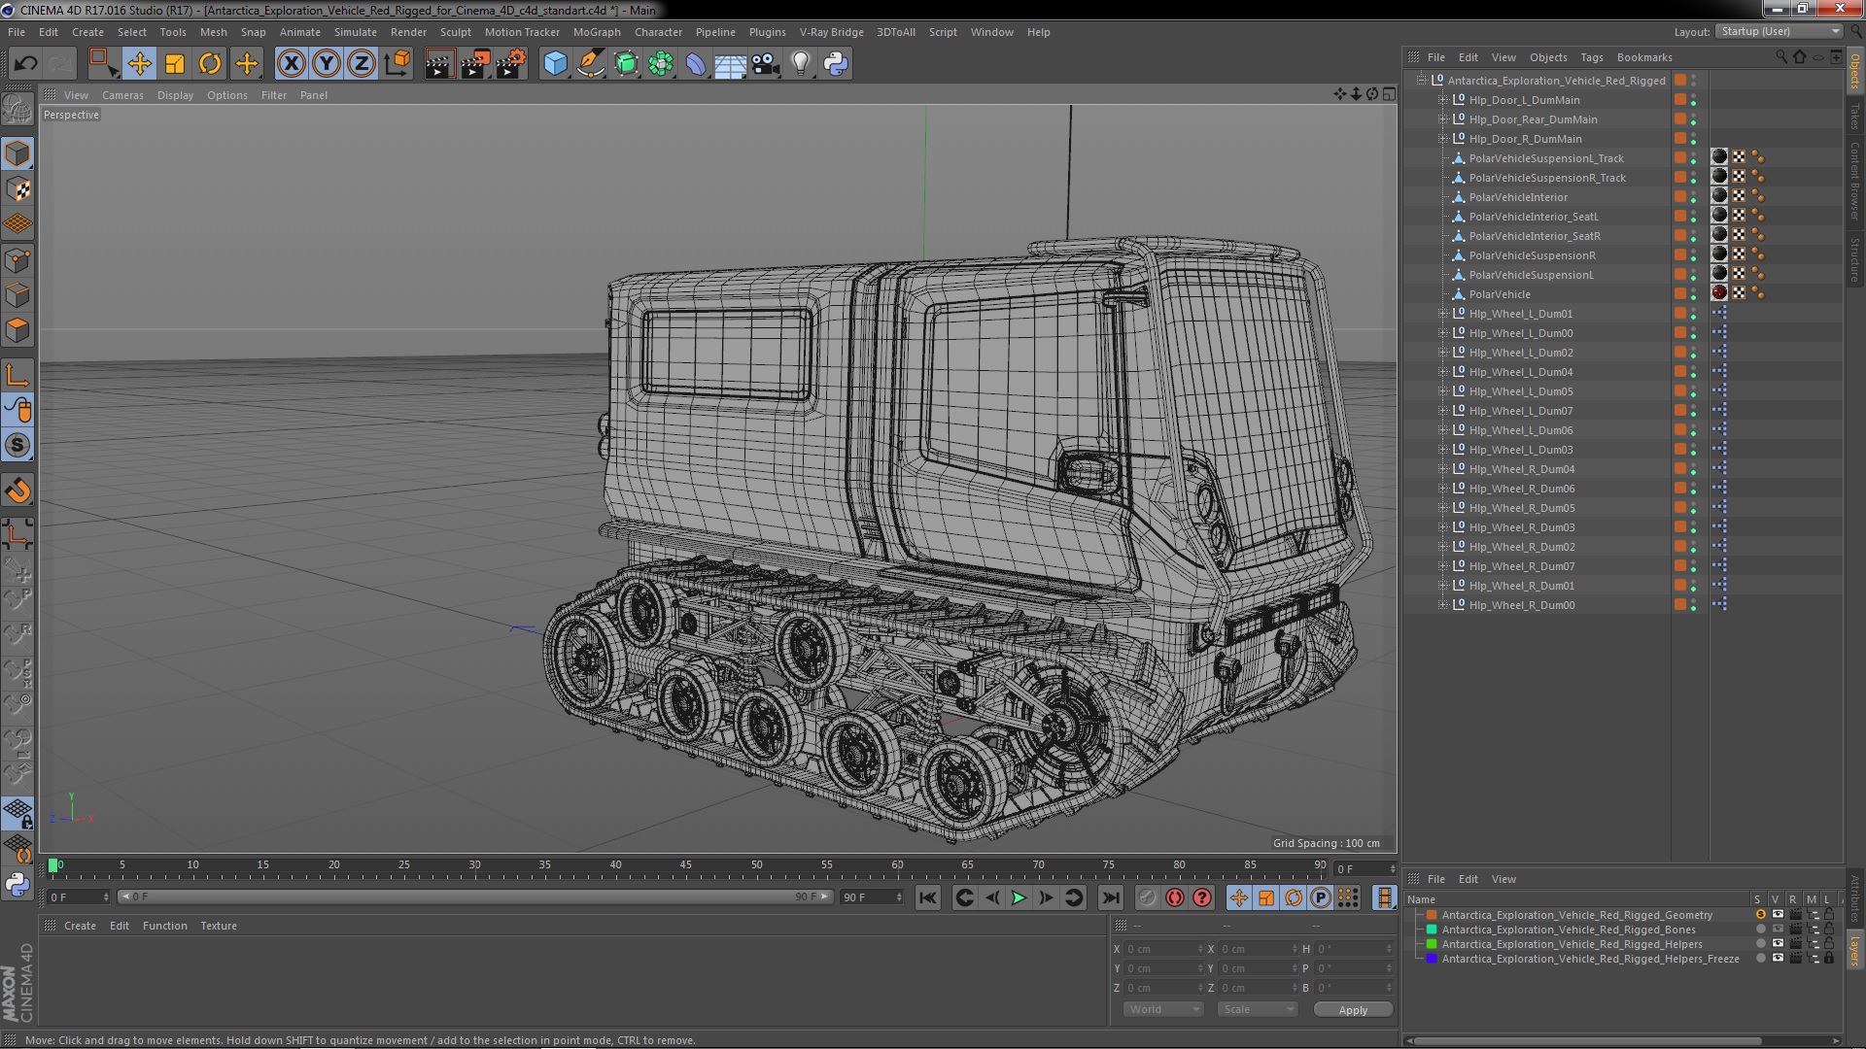1866x1049 pixels.
Task: Click the coordinate system icon
Action: [x=397, y=64]
